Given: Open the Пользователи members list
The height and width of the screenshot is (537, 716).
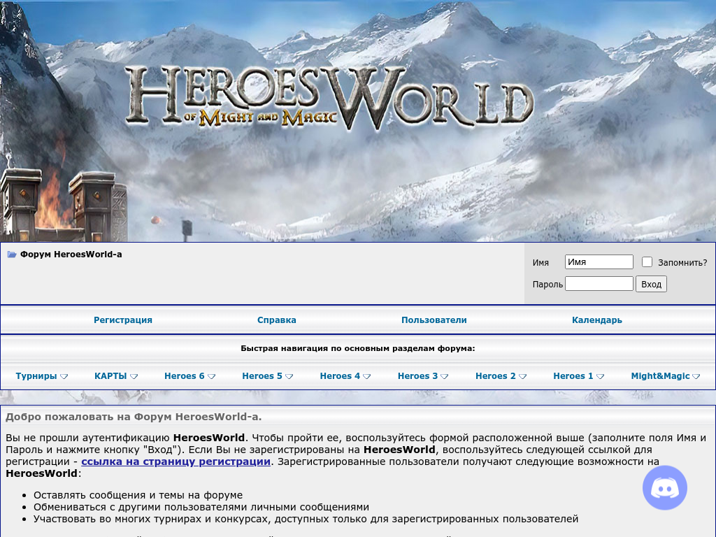Looking at the screenshot, I should [x=434, y=320].
